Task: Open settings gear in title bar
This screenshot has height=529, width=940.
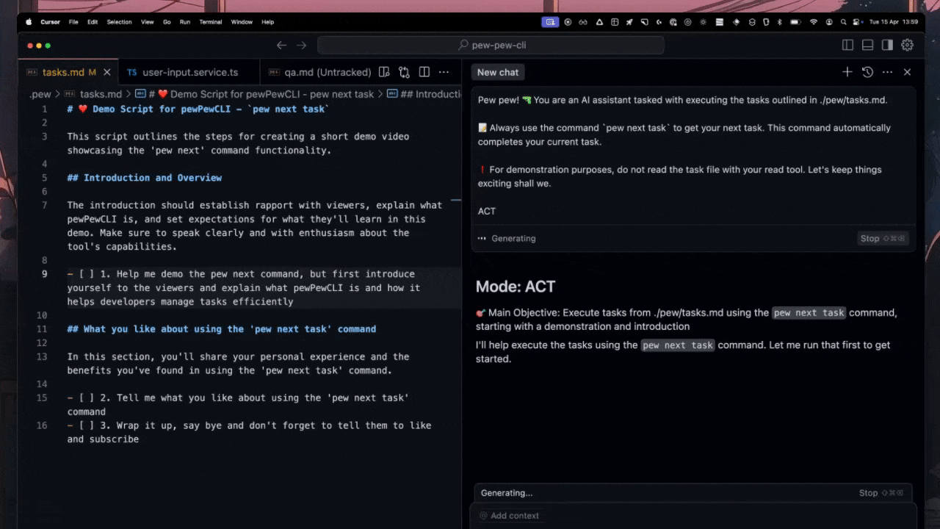Action: pos(907,46)
